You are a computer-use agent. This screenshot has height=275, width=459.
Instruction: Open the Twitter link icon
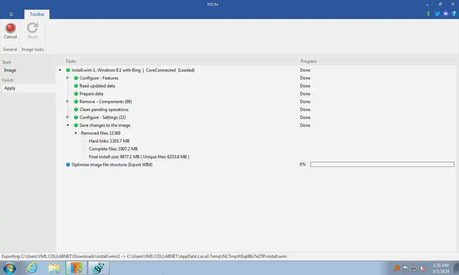tap(437, 14)
